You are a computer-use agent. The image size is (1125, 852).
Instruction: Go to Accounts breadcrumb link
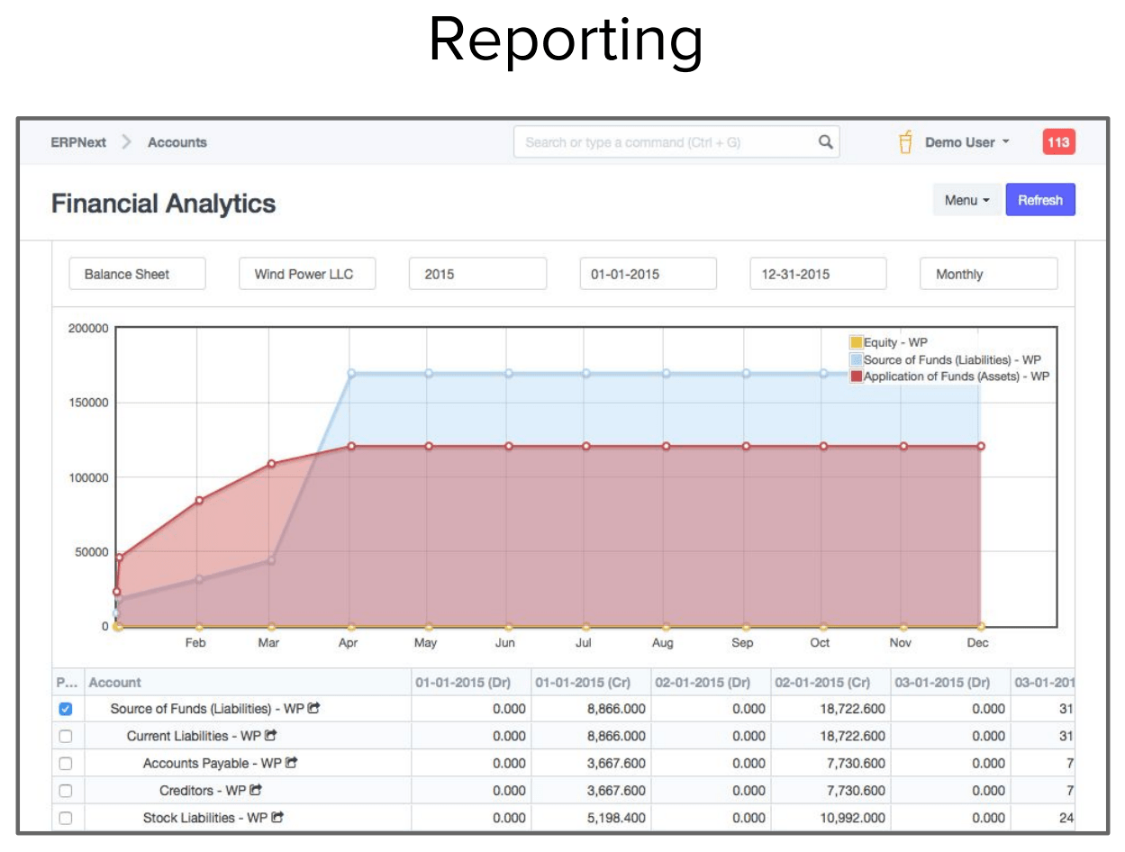point(177,142)
